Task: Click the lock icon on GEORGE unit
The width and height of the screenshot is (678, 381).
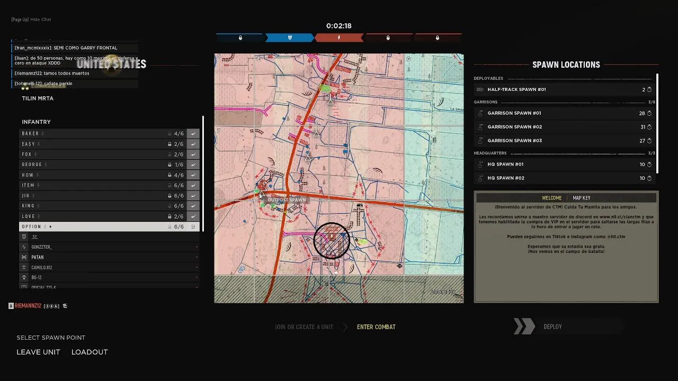Action: click(x=169, y=165)
